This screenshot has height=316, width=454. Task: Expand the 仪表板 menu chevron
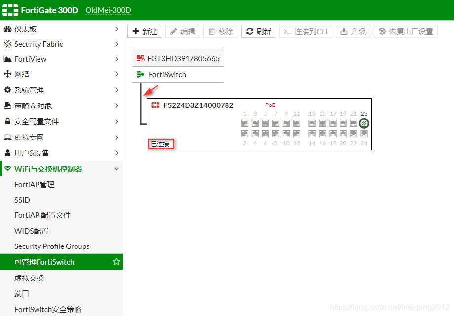(x=116, y=29)
